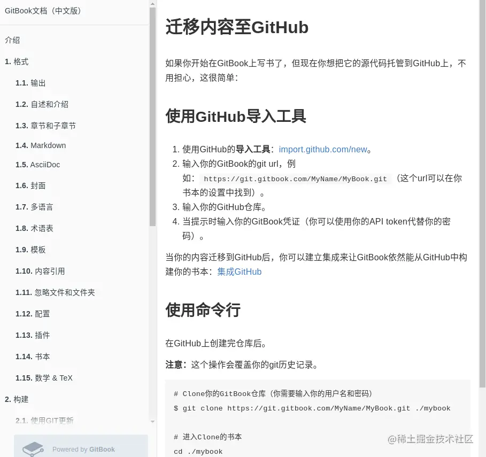Open section 1.6. 封面

pyautogui.click(x=30, y=185)
